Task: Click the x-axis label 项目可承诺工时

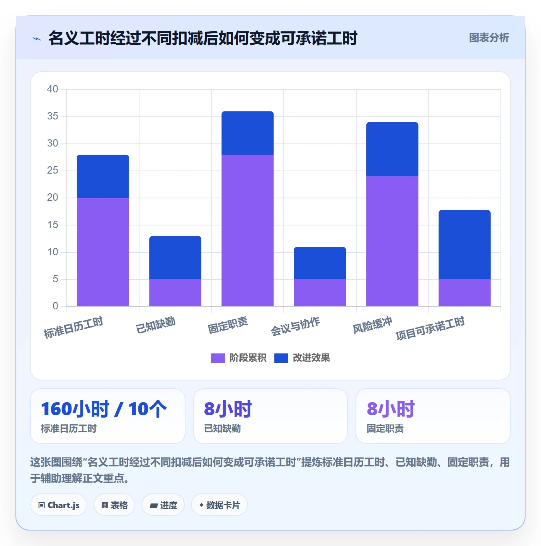Action: [x=430, y=328]
